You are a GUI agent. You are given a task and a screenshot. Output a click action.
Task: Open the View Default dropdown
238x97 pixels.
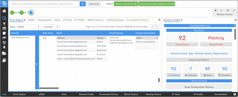pos(28,27)
